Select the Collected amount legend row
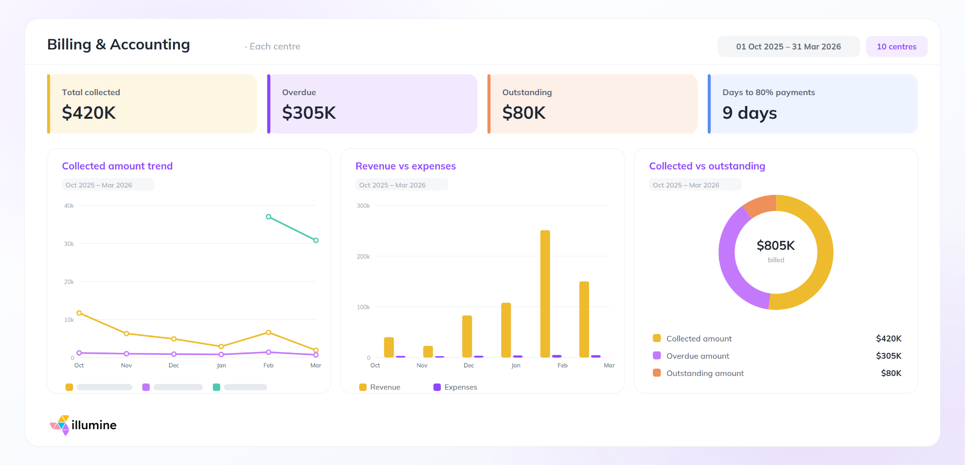 [777, 338]
